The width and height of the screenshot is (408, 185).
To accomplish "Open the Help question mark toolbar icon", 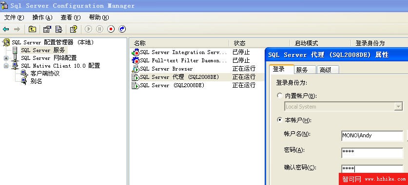I will 74,29.
